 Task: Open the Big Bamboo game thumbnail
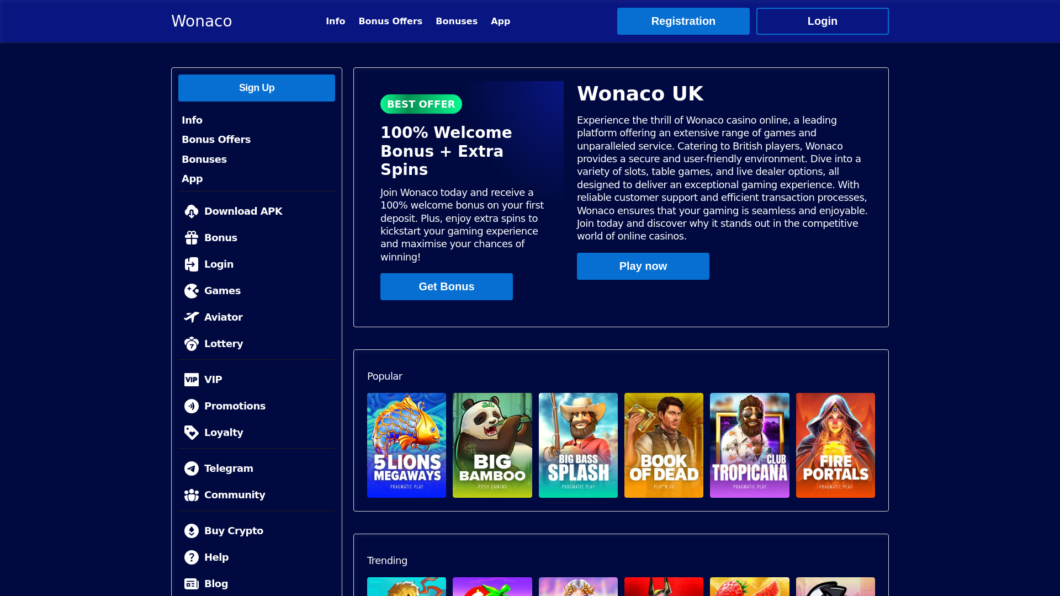[x=492, y=445]
